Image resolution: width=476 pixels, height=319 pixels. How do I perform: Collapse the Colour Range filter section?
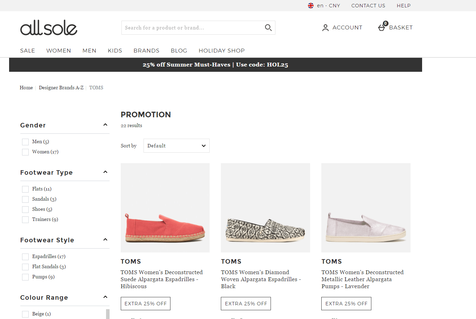point(105,297)
